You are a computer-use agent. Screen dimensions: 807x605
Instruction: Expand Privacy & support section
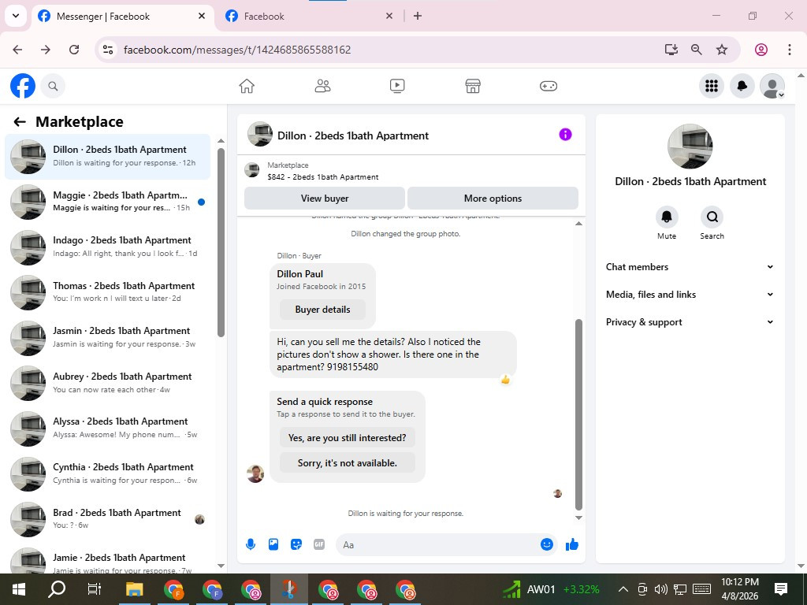(690, 322)
